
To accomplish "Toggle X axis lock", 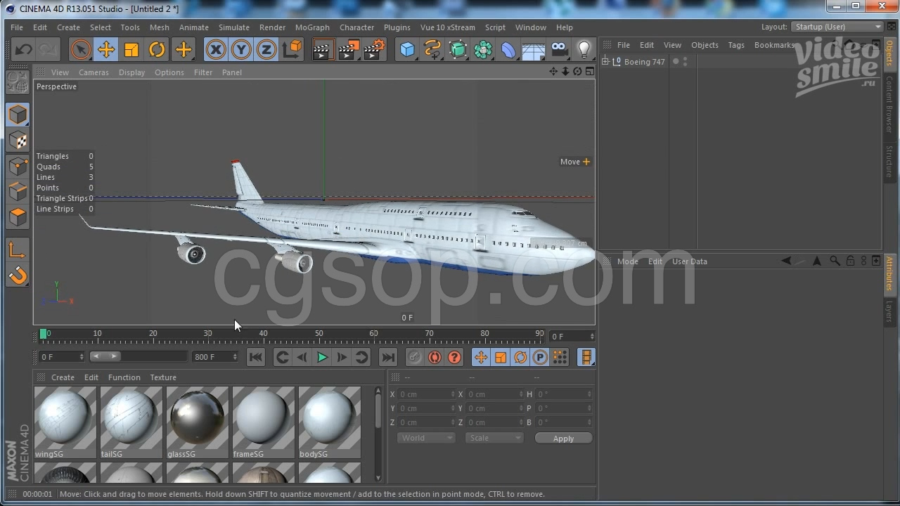I will click(x=216, y=49).
